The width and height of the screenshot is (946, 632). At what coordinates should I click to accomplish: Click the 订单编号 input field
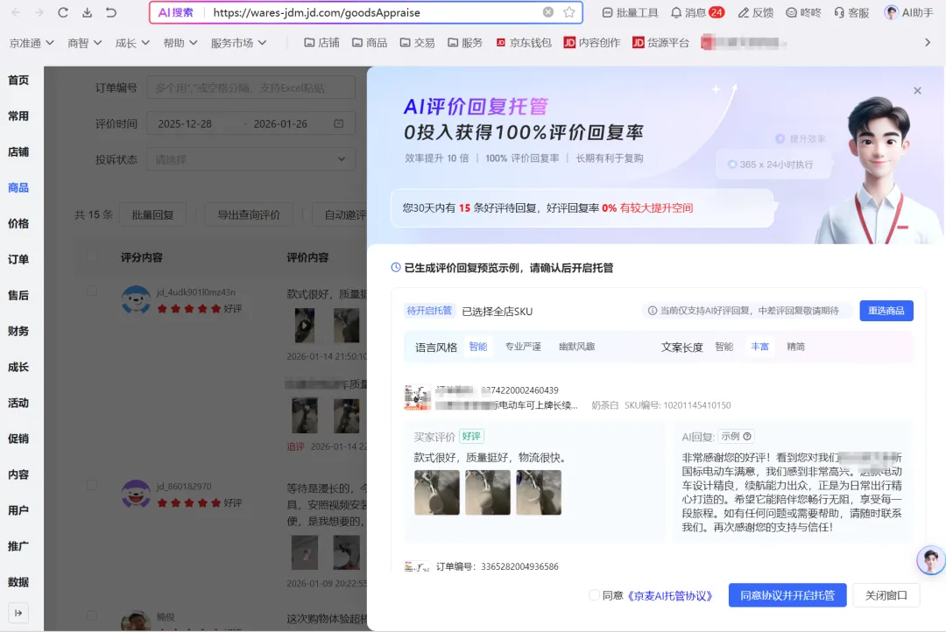[251, 88]
